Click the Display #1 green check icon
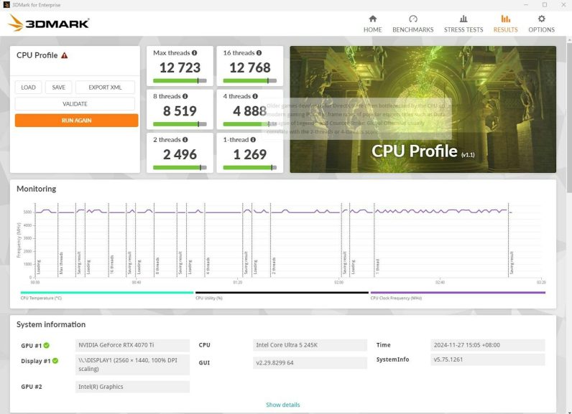Viewport: 572px width, 414px height. pyautogui.click(x=55, y=361)
